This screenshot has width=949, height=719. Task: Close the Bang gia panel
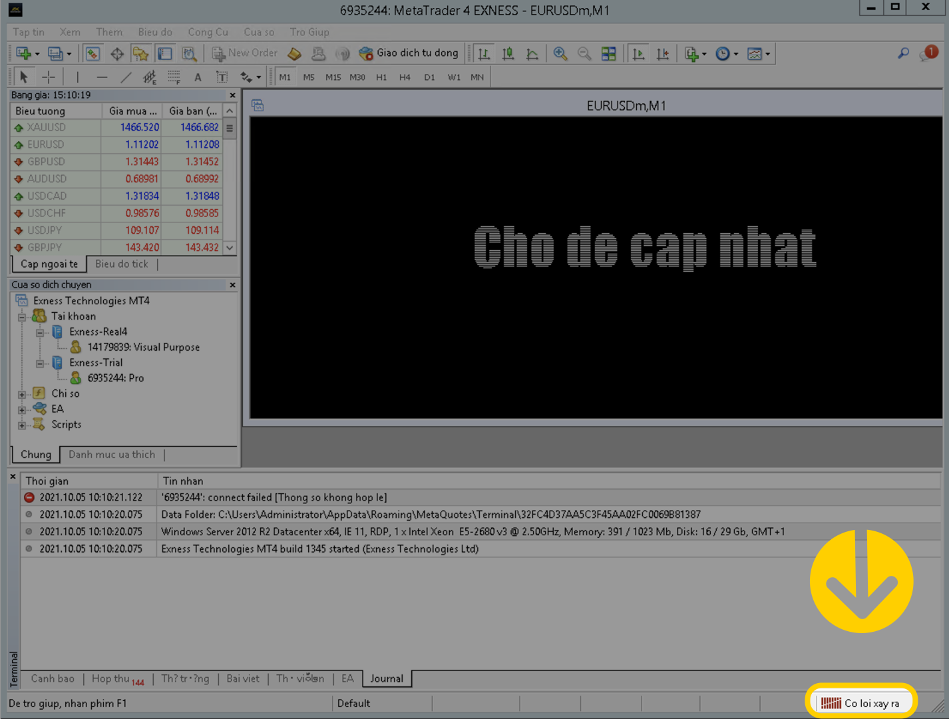tap(232, 95)
